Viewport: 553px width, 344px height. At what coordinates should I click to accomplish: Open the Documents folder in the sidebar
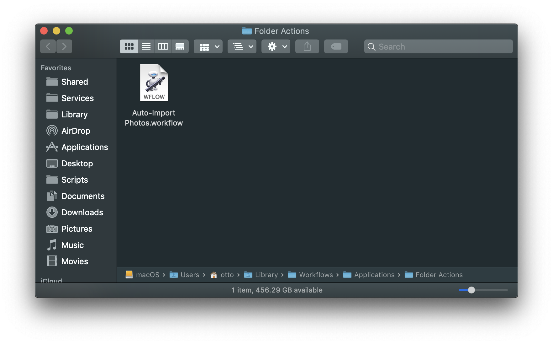(83, 196)
